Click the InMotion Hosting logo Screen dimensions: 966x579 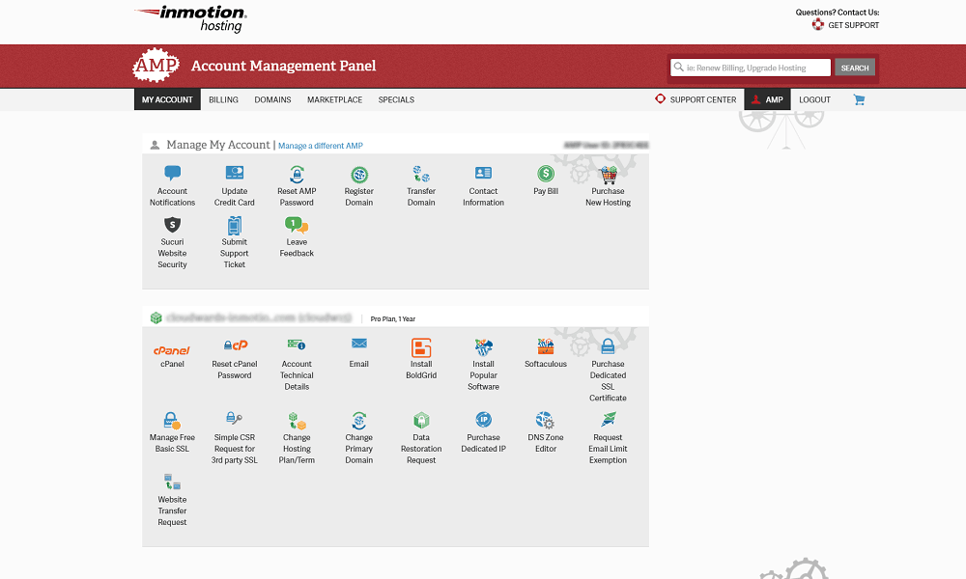coord(191,19)
